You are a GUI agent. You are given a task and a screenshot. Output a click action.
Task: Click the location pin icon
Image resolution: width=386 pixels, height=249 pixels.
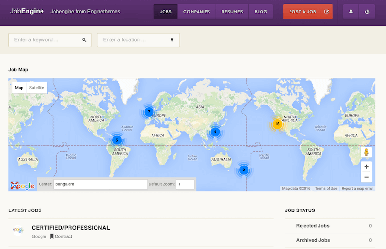172,40
